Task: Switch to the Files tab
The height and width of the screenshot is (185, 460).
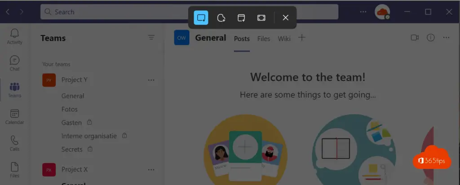Action: tap(263, 39)
